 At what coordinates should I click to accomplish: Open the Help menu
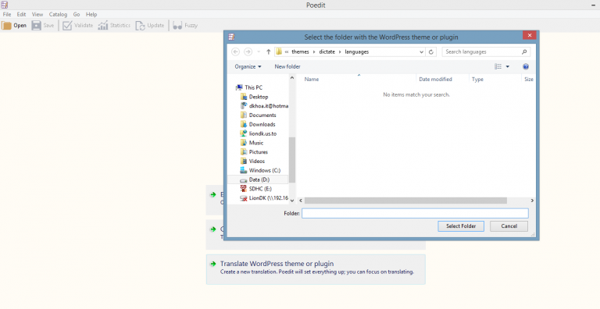(91, 15)
